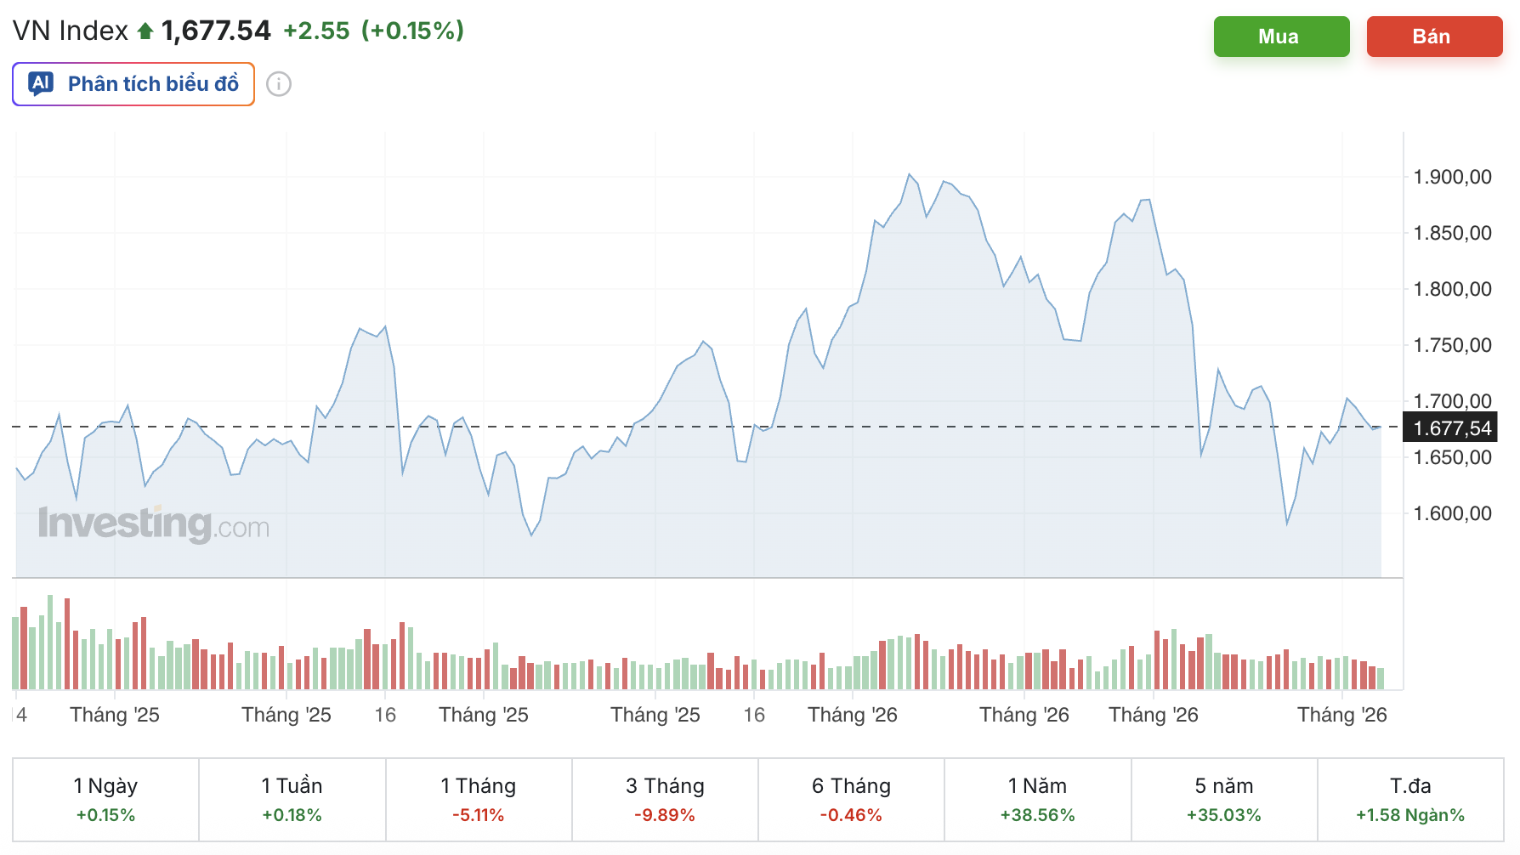Viewport: 1520px width, 855px height.
Task: Choose the 3 Tháng period tab
Action: [x=665, y=799]
